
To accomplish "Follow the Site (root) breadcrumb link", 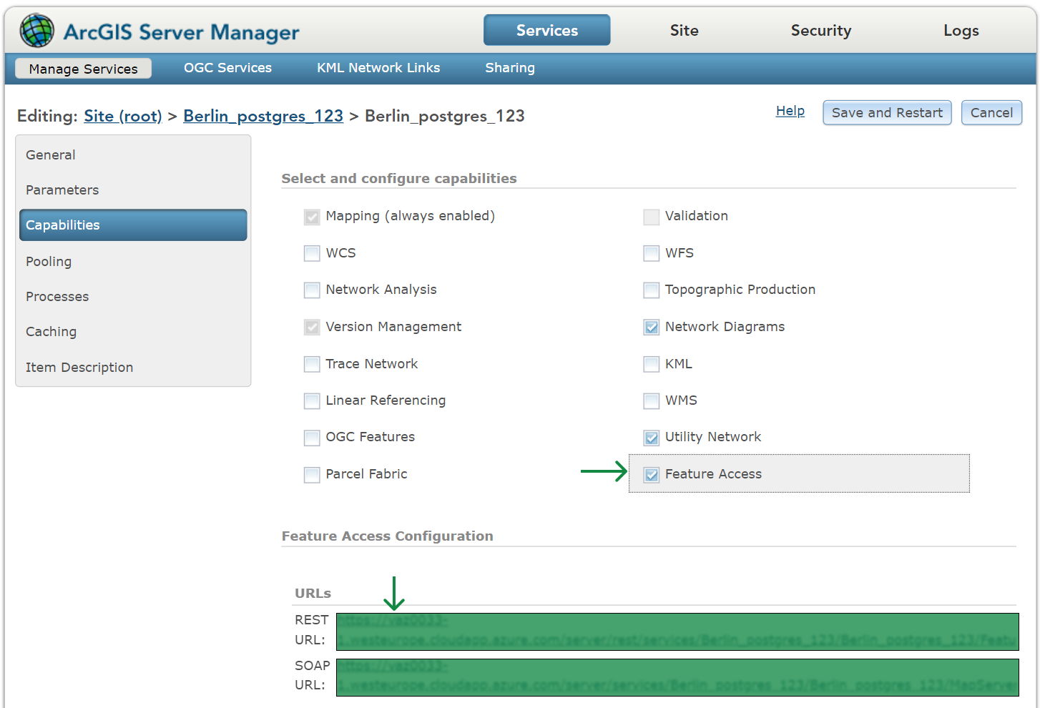I will coord(123,116).
